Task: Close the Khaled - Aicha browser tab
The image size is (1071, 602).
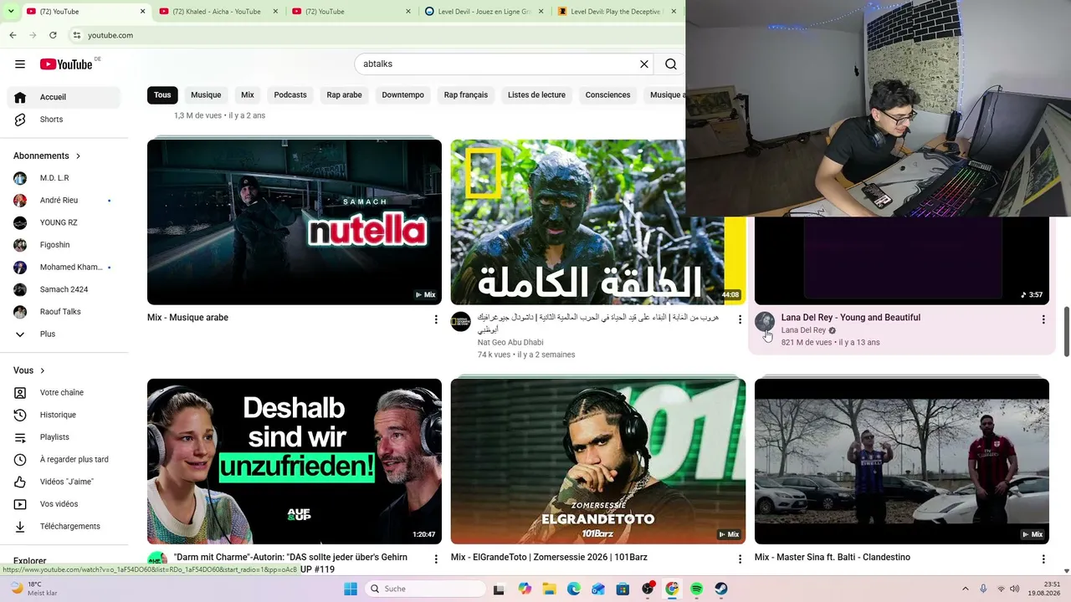Action: pyautogui.click(x=274, y=12)
